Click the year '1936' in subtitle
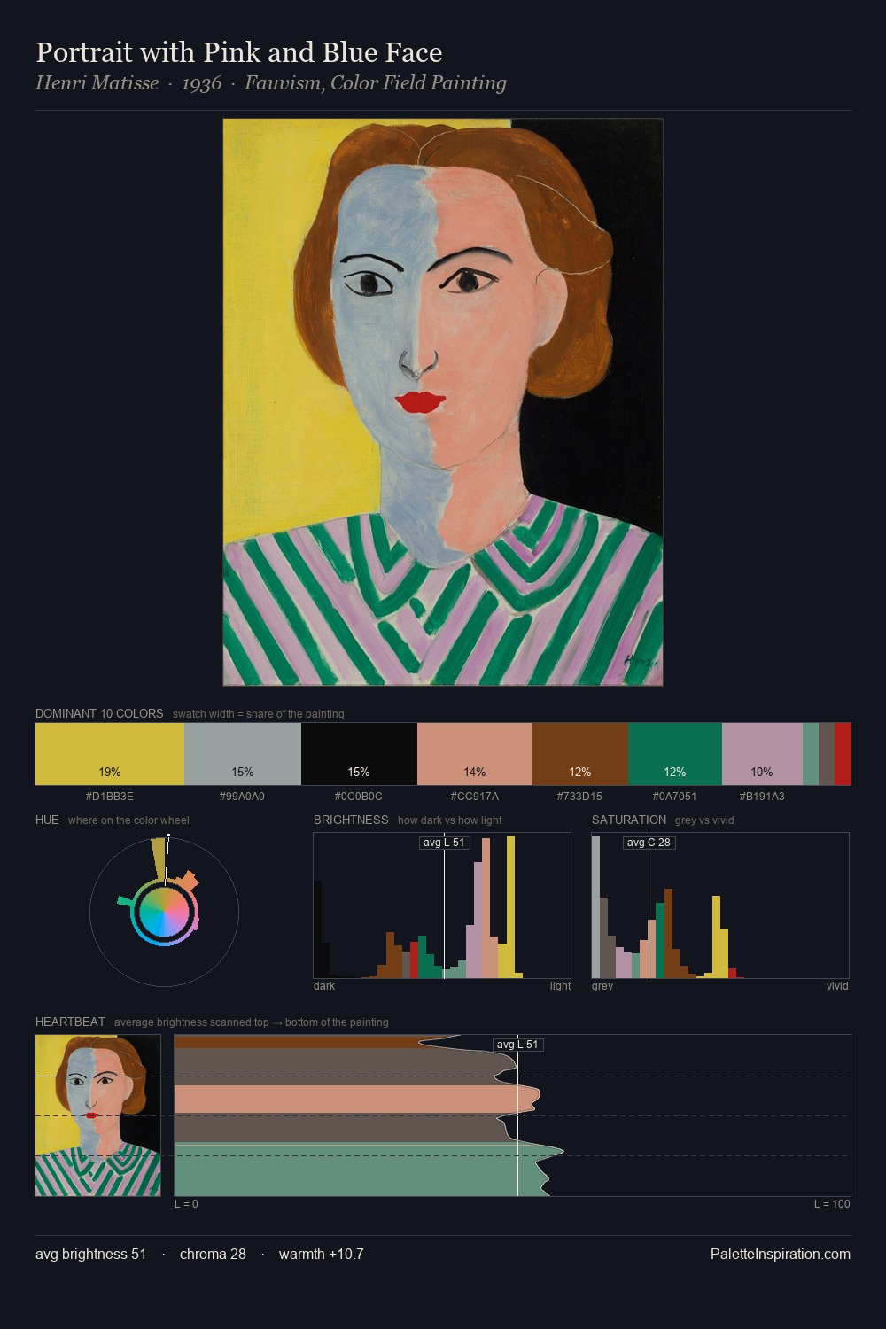886x1329 pixels. click(201, 83)
